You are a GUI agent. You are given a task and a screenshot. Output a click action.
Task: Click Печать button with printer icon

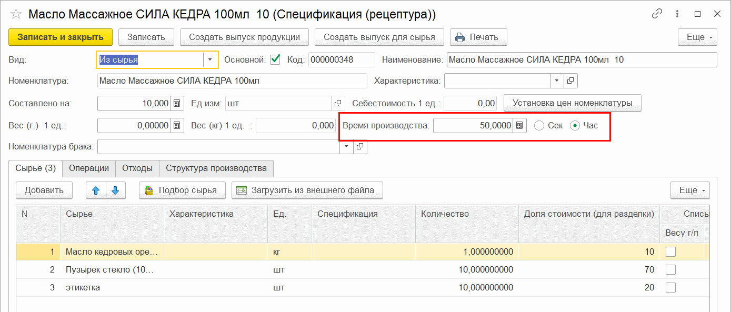click(477, 37)
